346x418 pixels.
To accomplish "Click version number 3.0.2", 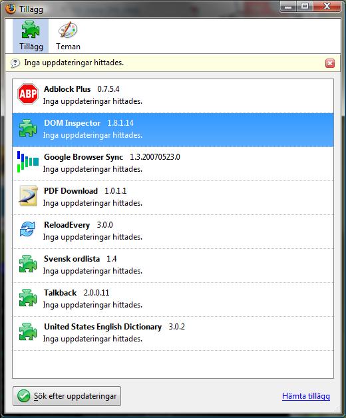I will coord(176,327).
